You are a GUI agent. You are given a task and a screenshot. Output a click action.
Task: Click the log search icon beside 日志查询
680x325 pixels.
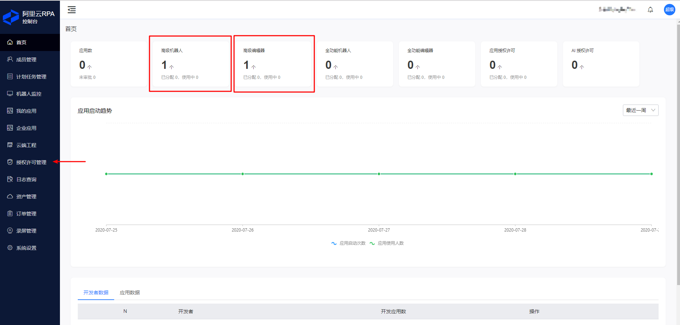10,179
